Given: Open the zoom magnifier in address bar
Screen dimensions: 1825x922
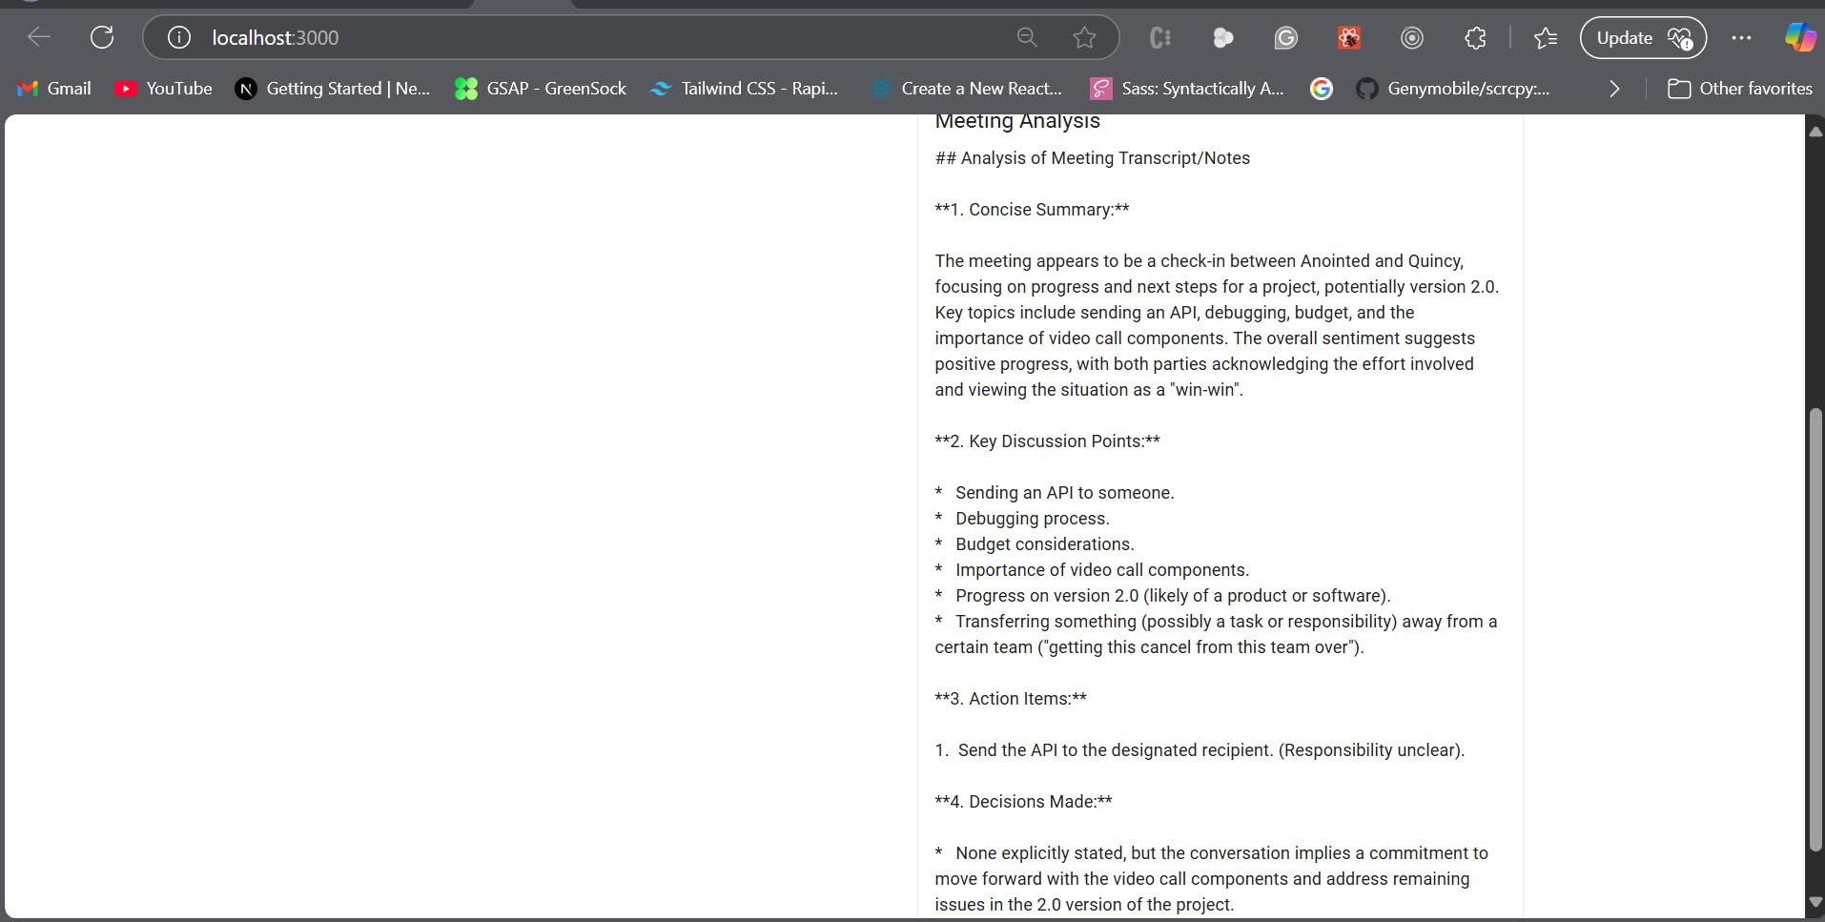Looking at the screenshot, I should point(1027,37).
